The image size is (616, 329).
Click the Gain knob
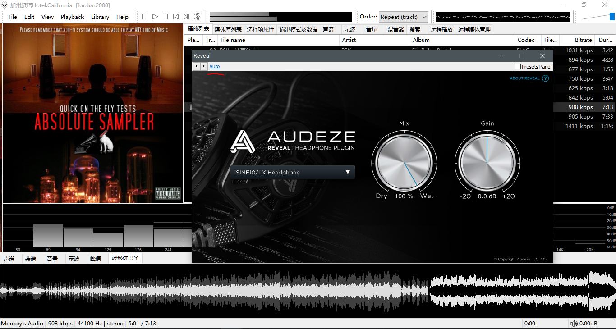click(x=487, y=162)
